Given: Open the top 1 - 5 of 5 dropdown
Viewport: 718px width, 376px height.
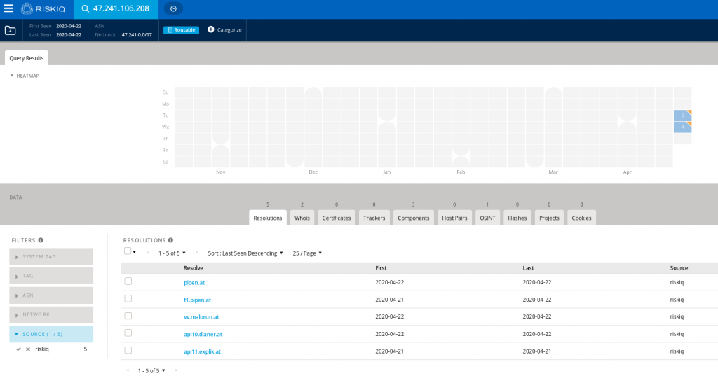Looking at the screenshot, I should (172, 253).
